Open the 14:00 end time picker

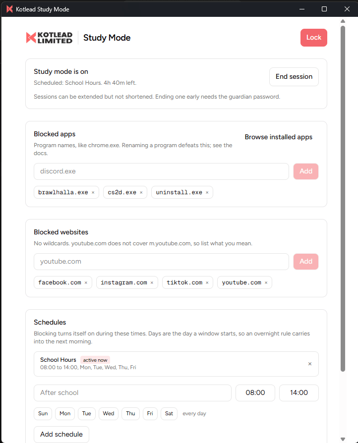point(299,393)
